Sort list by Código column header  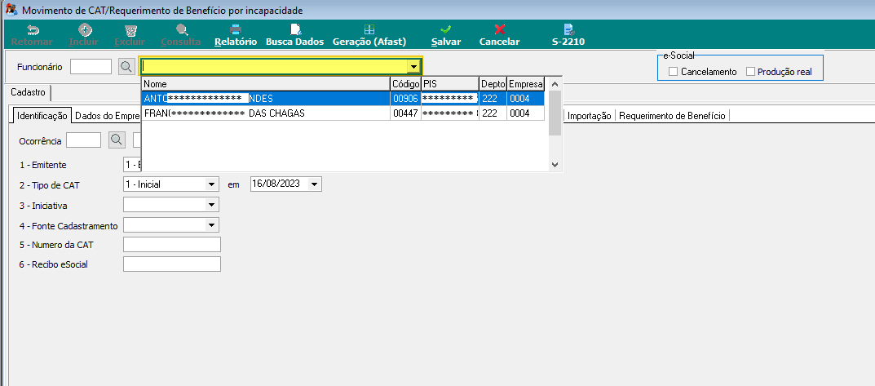(405, 84)
